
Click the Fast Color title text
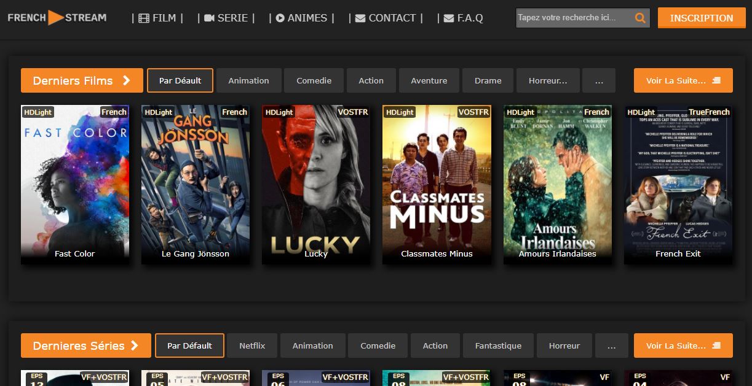pos(75,253)
